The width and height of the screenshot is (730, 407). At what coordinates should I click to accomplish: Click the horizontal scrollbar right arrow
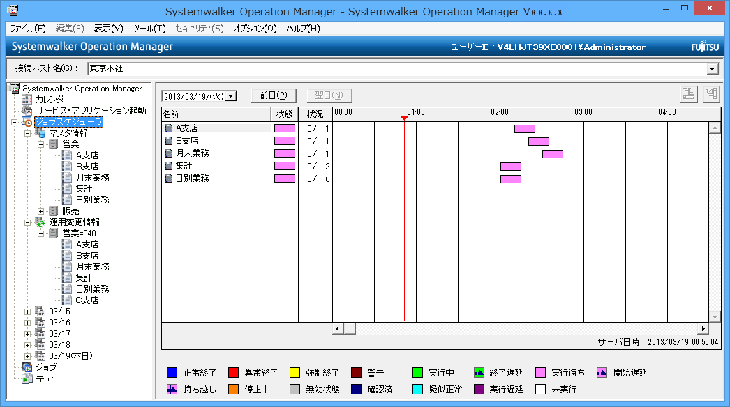pyautogui.click(x=703, y=328)
